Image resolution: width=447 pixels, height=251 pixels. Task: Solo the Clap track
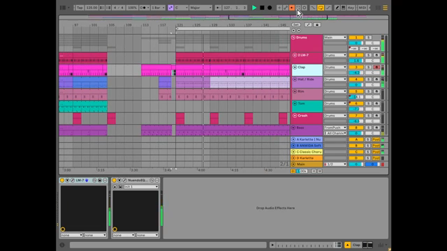coord(368,67)
